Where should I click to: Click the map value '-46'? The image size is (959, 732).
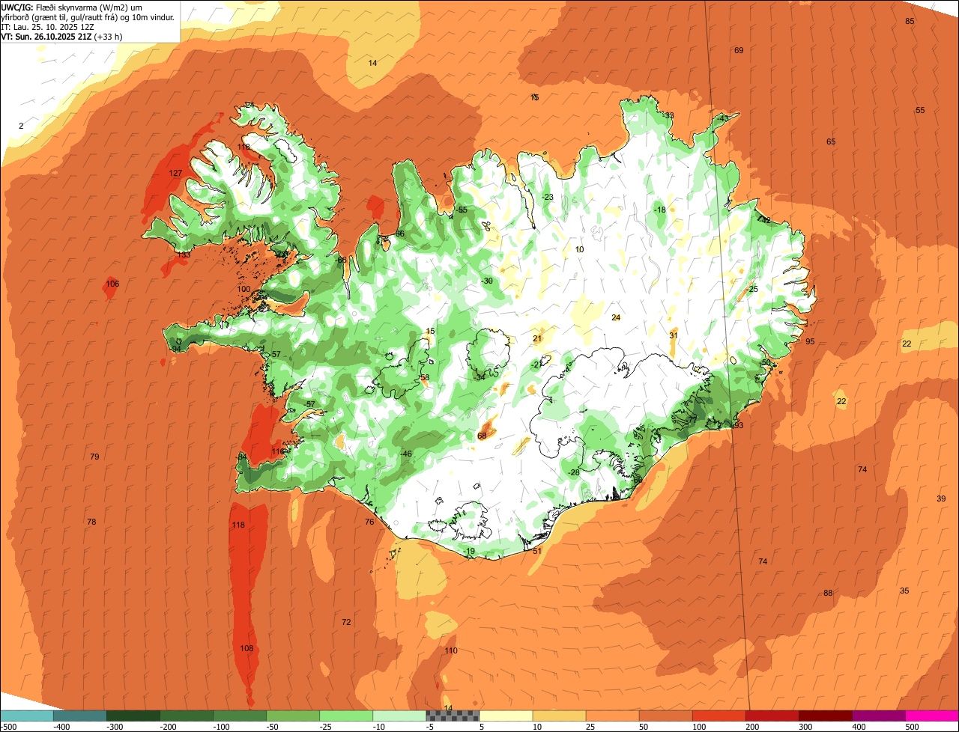coord(406,454)
